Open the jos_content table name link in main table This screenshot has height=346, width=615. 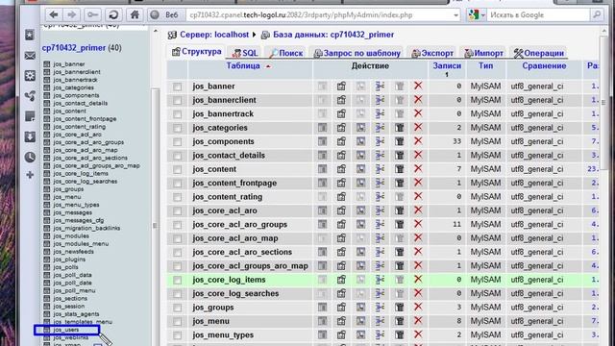(214, 169)
